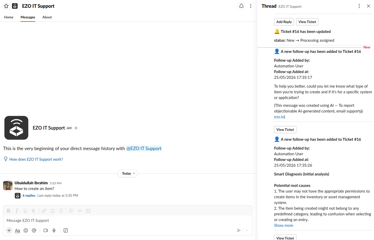
Task: Close the Thread panel
Action: pyautogui.click(x=369, y=6)
